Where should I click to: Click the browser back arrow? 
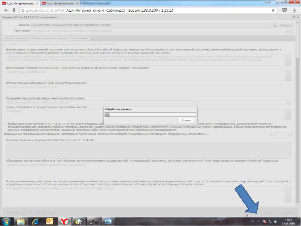[6, 10]
